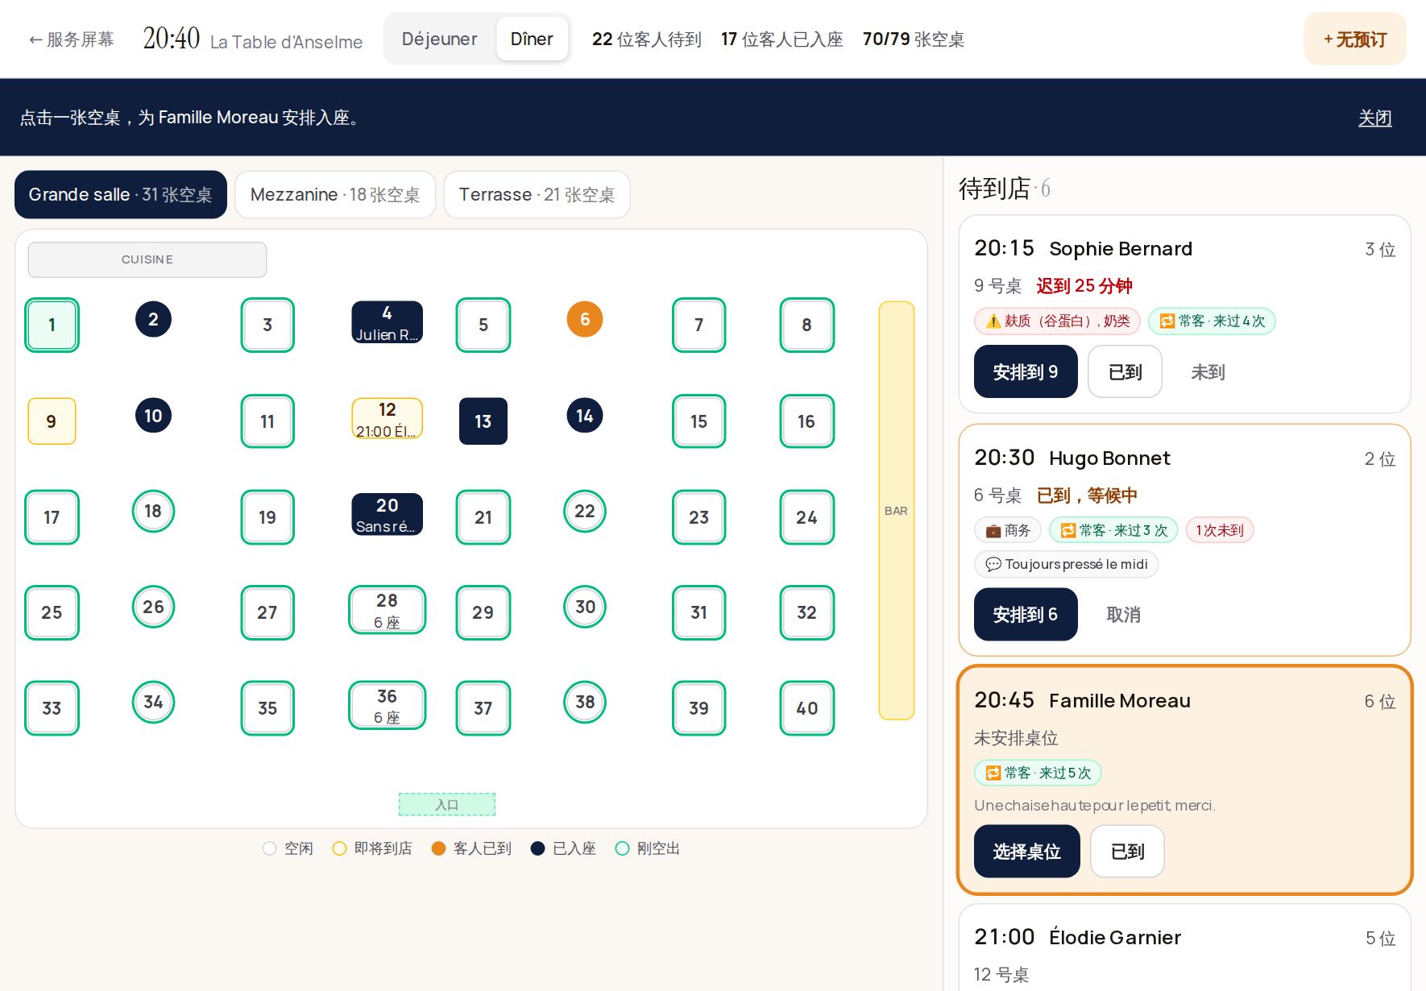
Task: Select the Dîner service
Action: (532, 39)
